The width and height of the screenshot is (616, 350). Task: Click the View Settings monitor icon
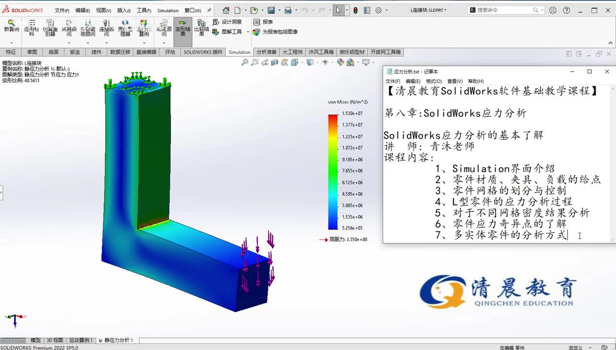366,62
